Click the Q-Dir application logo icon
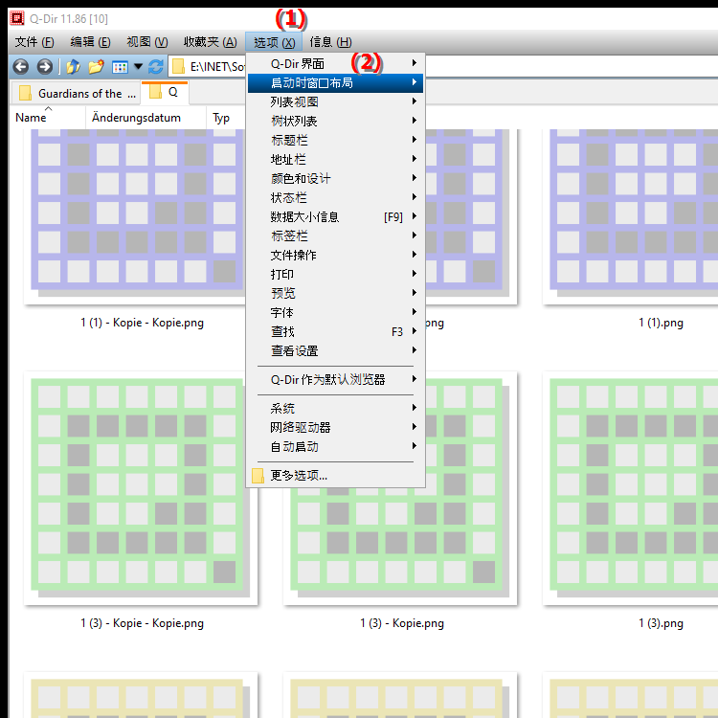Screen dimensions: 718x718 click(17, 18)
